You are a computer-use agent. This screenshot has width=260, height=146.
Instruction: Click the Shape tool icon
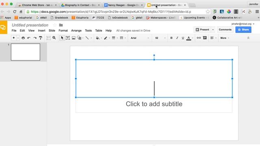tap(79, 38)
